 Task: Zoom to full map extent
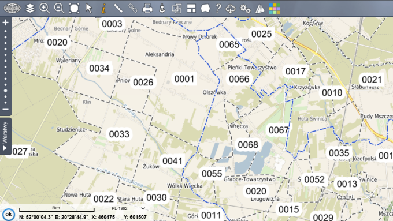(74, 9)
